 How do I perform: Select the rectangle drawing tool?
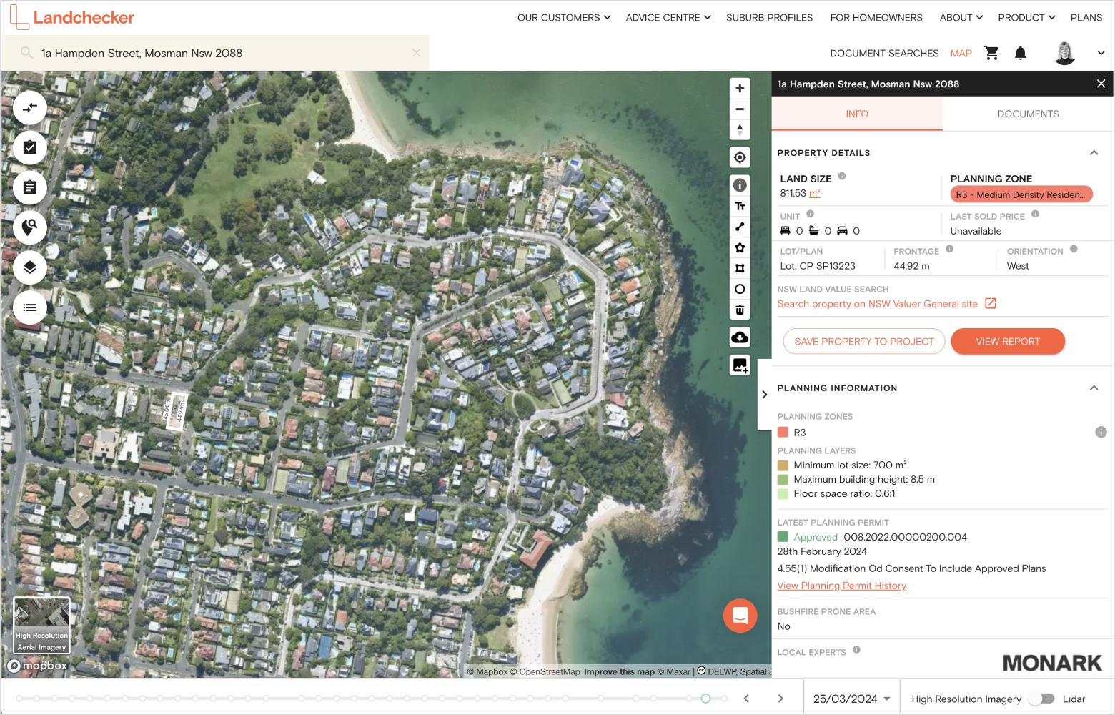point(740,268)
